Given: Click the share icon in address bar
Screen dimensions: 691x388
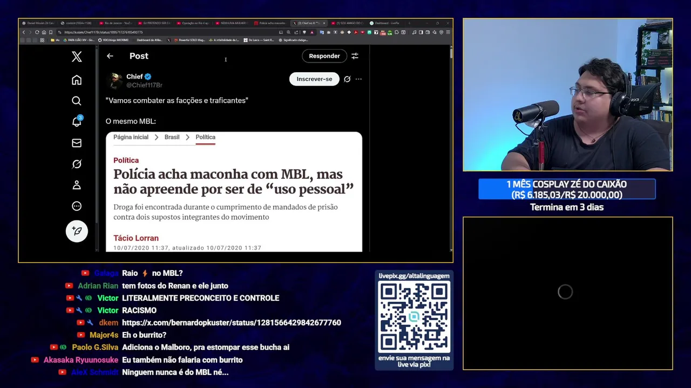Looking at the screenshot, I should click(296, 32).
